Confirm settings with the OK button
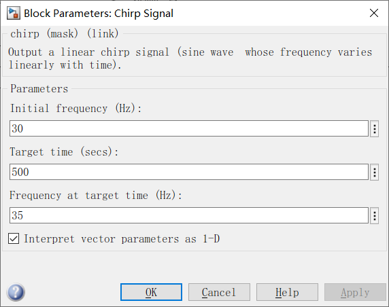389x307 pixels. (152, 292)
